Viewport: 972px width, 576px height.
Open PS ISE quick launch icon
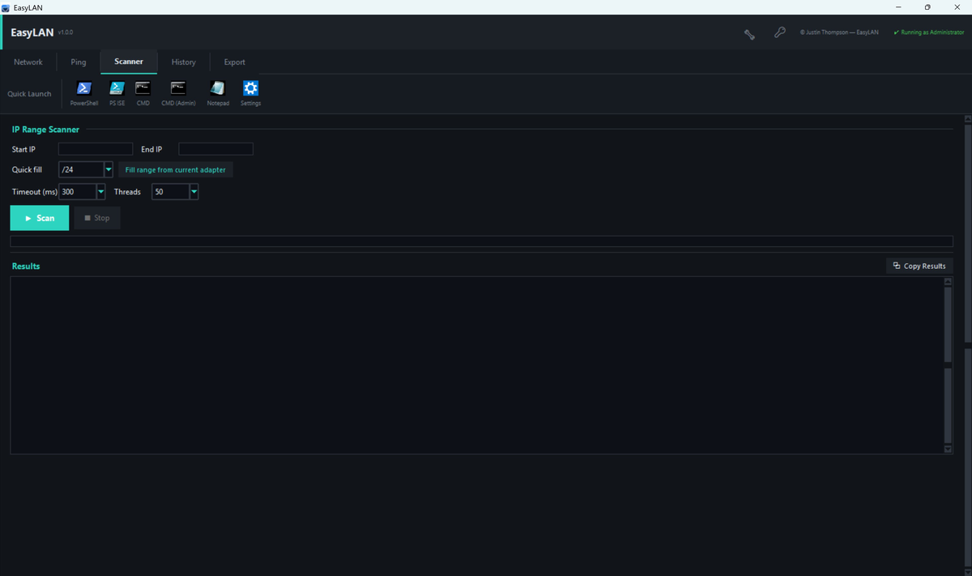pyautogui.click(x=117, y=88)
